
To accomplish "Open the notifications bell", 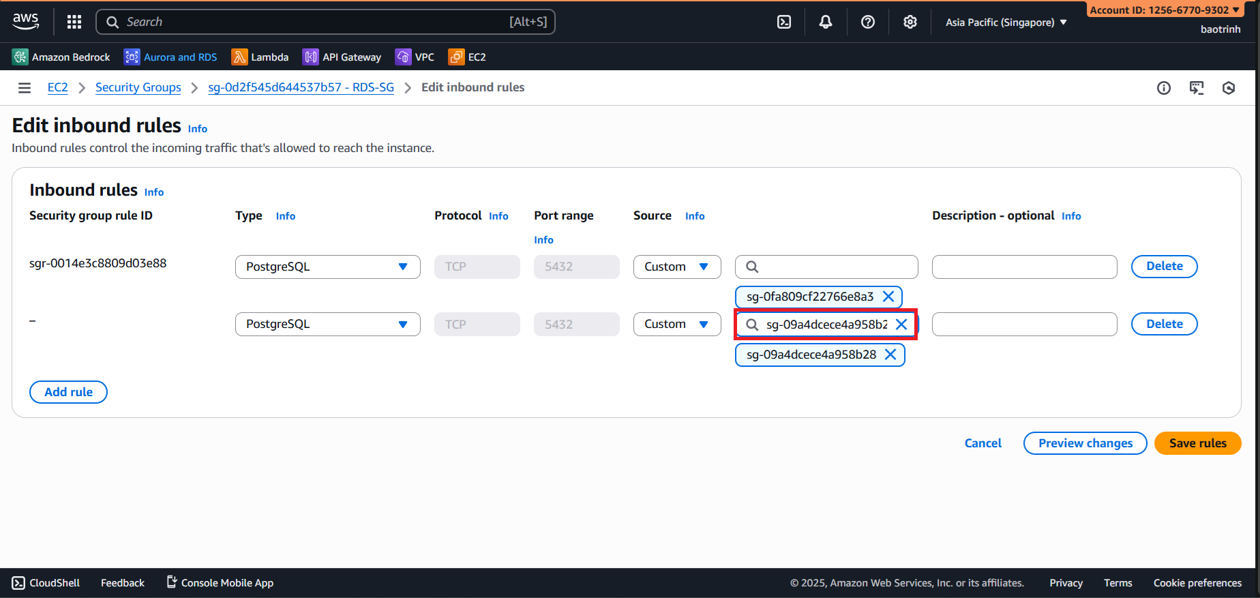I will pos(826,22).
